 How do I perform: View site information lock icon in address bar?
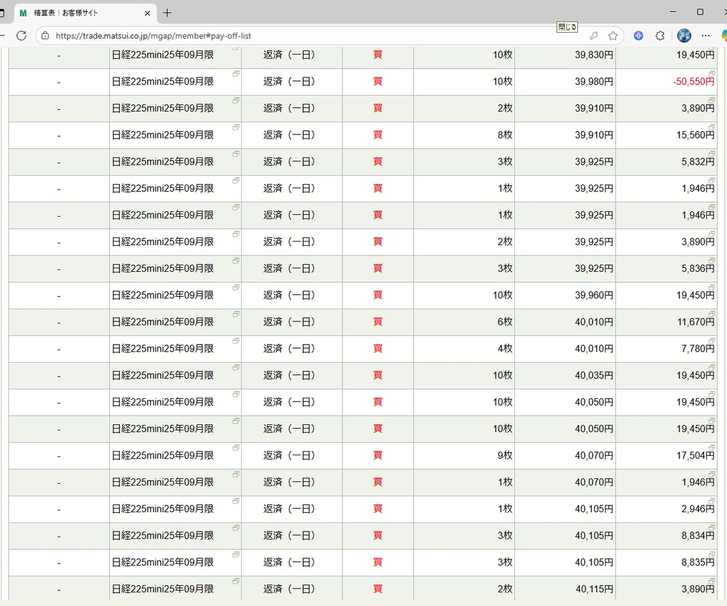(45, 36)
